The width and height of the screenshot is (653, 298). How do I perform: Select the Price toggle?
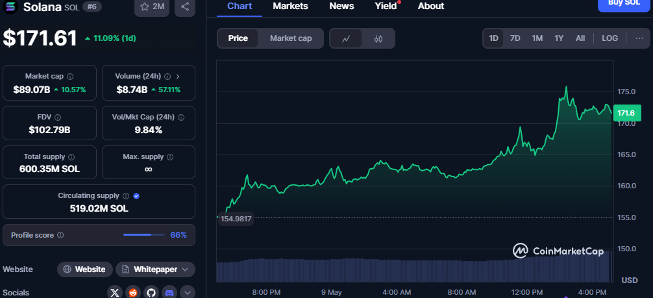tap(238, 38)
